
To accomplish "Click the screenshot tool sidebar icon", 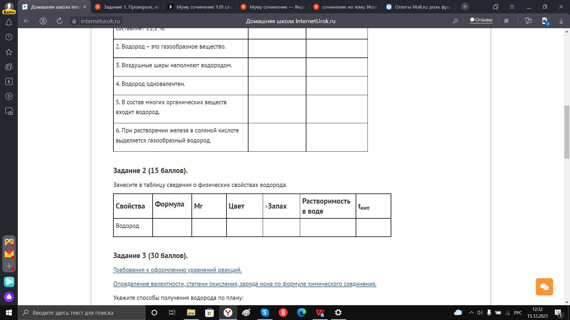I will coord(9,111).
